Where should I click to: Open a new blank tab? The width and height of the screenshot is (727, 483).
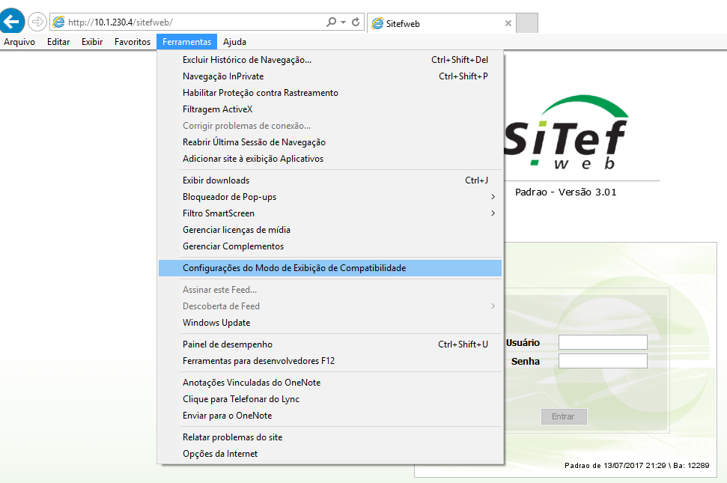click(x=527, y=22)
